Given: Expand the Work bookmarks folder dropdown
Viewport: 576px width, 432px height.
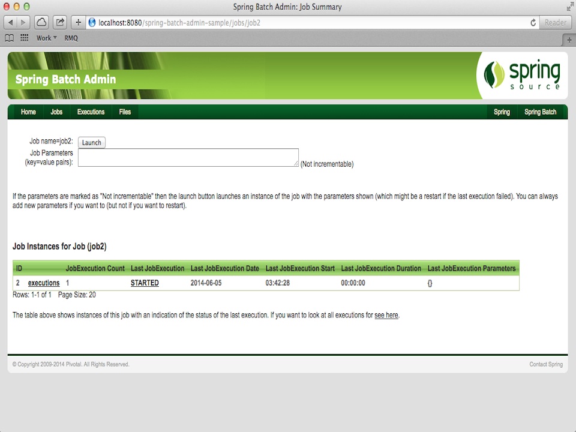Looking at the screenshot, I should [47, 38].
